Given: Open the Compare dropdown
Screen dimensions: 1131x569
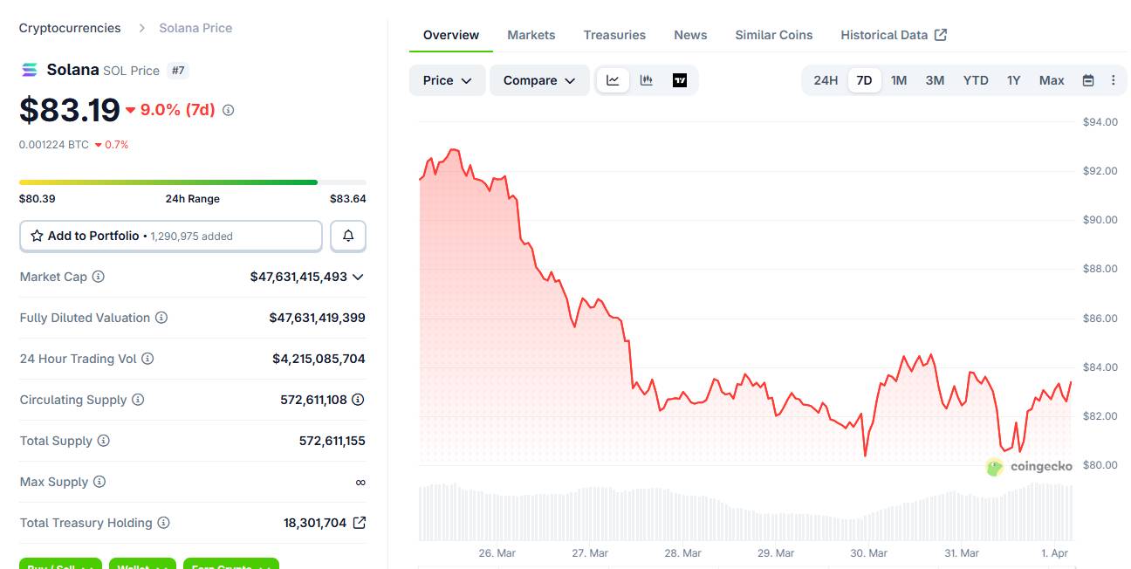Looking at the screenshot, I should click(539, 80).
